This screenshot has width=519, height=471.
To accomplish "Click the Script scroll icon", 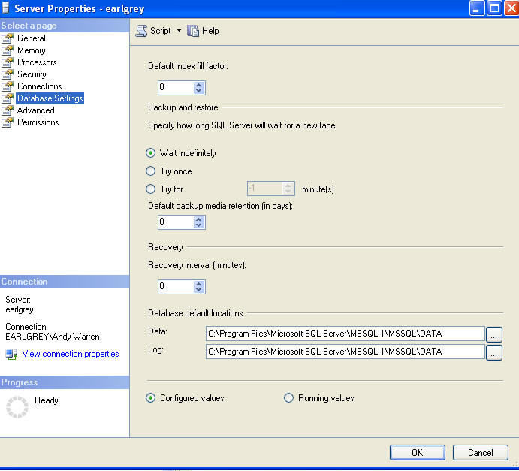I will click(x=141, y=31).
